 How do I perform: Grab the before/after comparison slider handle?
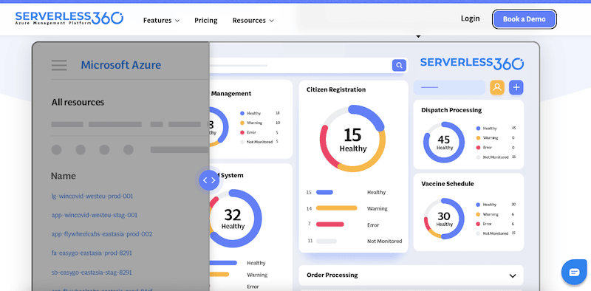209,180
